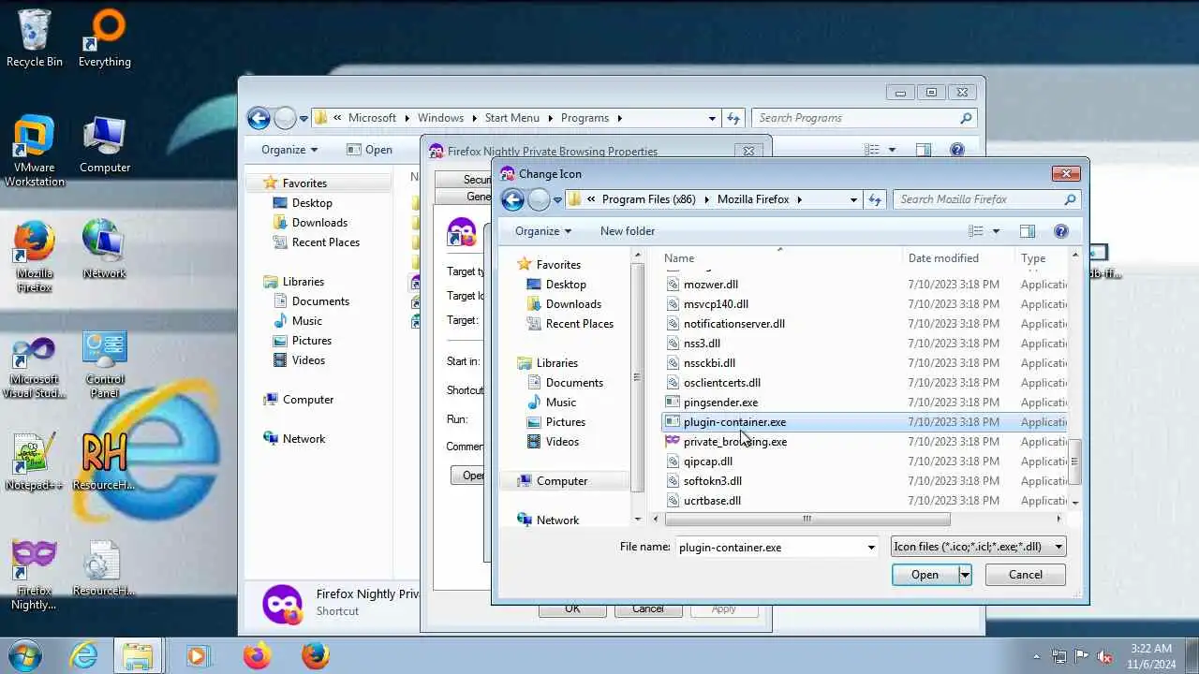Image resolution: width=1199 pixels, height=674 pixels.
Task: Open VMware Workstation desktop icon
Action: coord(34,151)
